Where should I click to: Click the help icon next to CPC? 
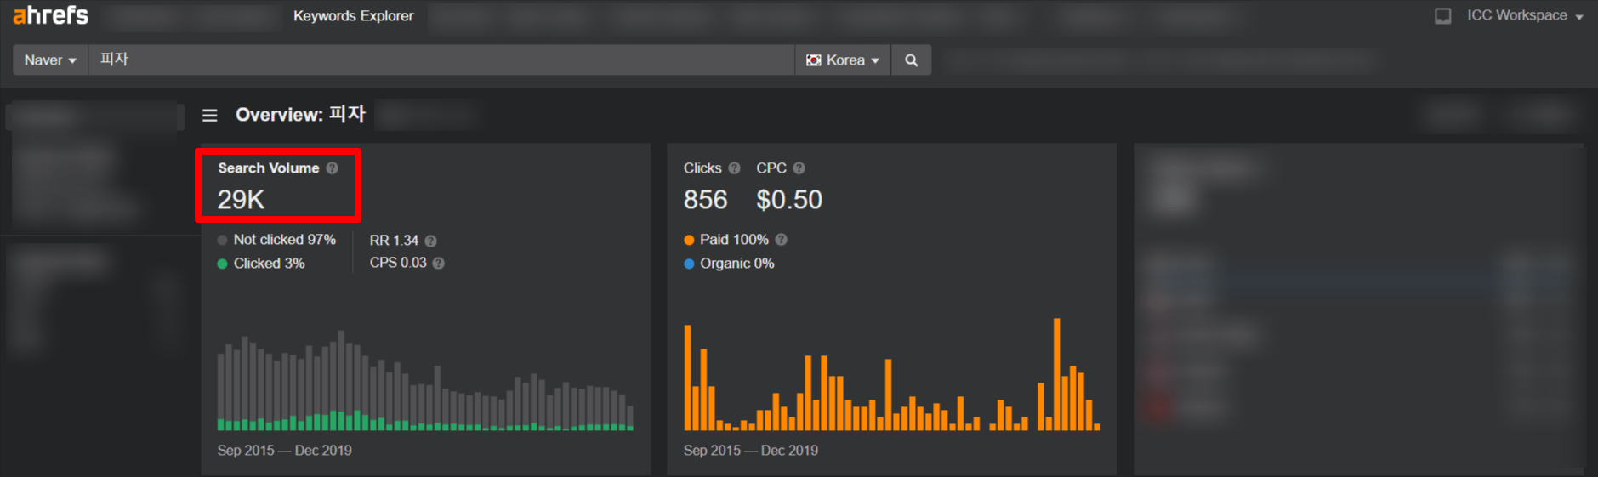[x=799, y=168]
